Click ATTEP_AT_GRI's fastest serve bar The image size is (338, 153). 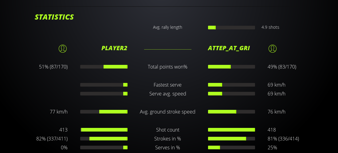tap(231, 85)
